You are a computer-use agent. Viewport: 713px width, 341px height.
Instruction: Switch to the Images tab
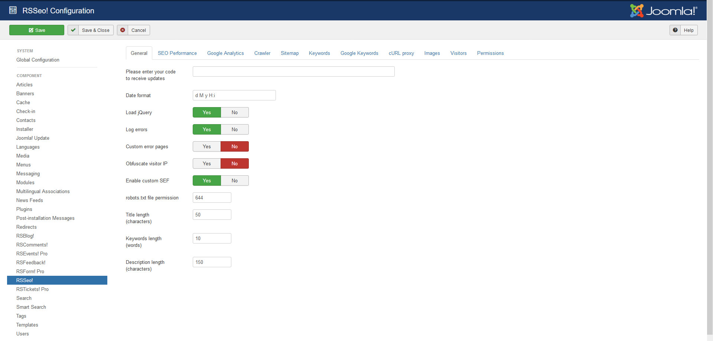[432, 53]
